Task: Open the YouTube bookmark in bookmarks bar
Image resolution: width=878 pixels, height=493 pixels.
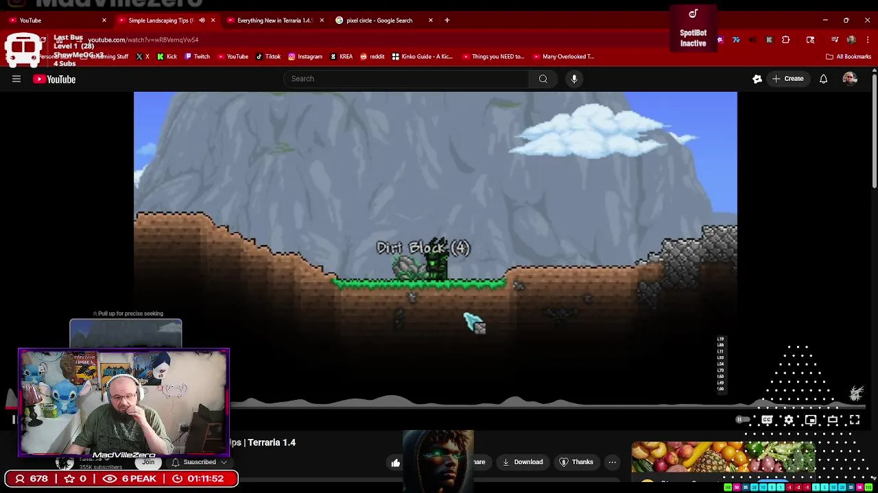Action: (232, 57)
